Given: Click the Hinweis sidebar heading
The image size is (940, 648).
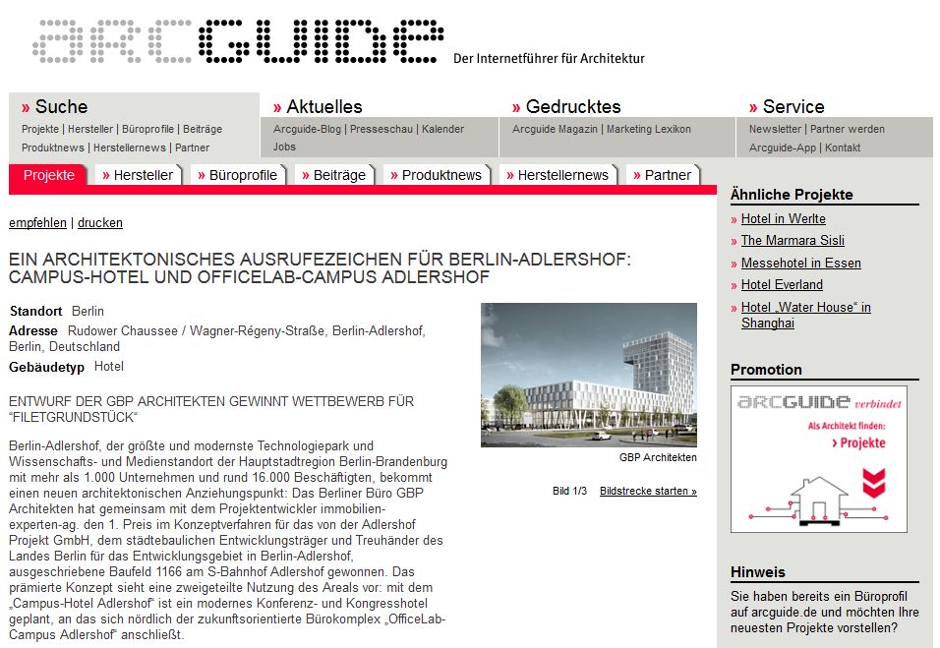Looking at the screenshot, I should (758, 572).
